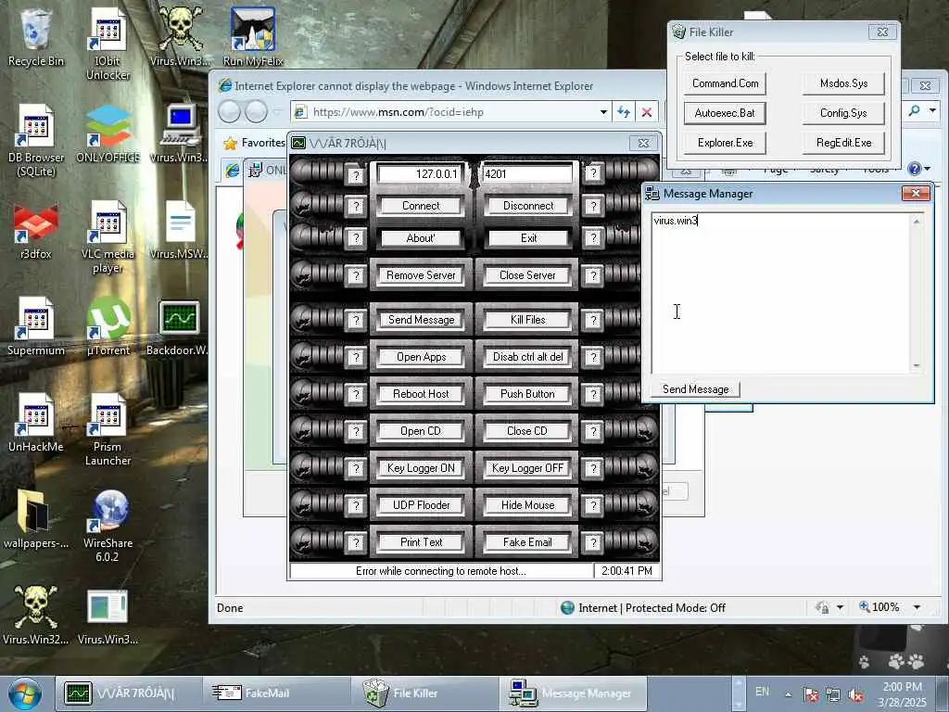
Task: Click the help '?' beside Connect
Action: click(356, 207)
